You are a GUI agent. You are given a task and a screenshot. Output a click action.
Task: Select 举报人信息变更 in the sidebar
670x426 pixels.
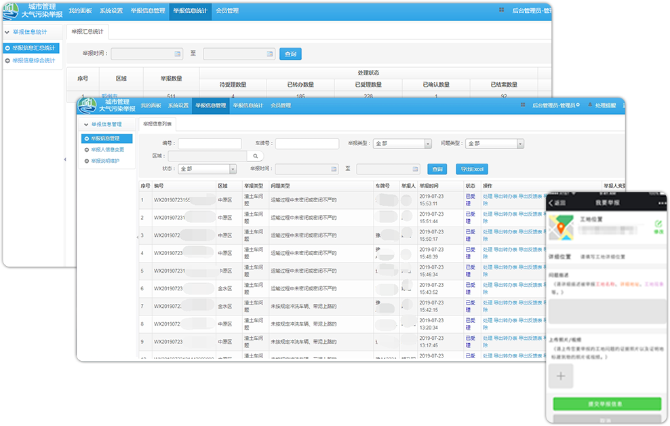107,149
